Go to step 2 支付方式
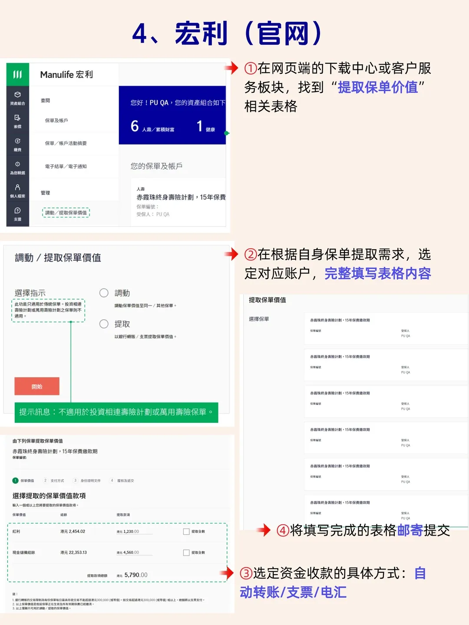Image resolution: width=469 pixels, height=625 pixels. (x=54, y=480)
